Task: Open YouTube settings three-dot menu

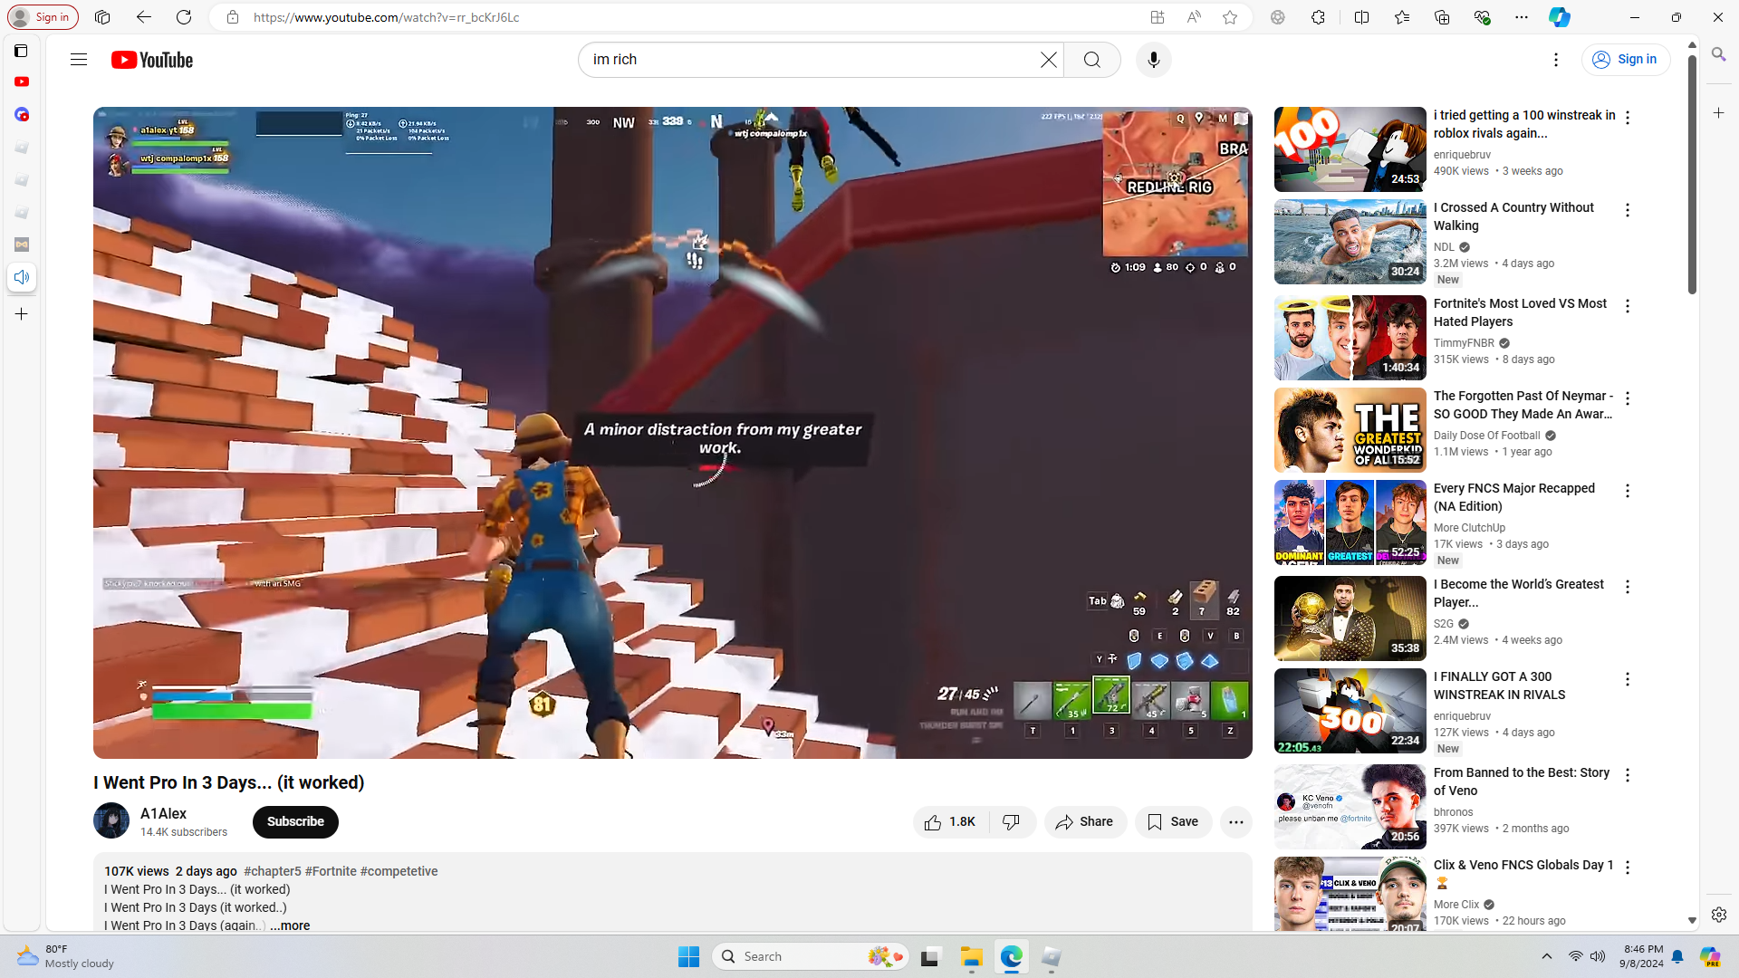Action: [x=1556, y=60]
